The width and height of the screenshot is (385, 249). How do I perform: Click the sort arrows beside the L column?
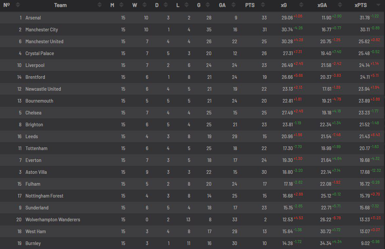[x=186, y=5]
